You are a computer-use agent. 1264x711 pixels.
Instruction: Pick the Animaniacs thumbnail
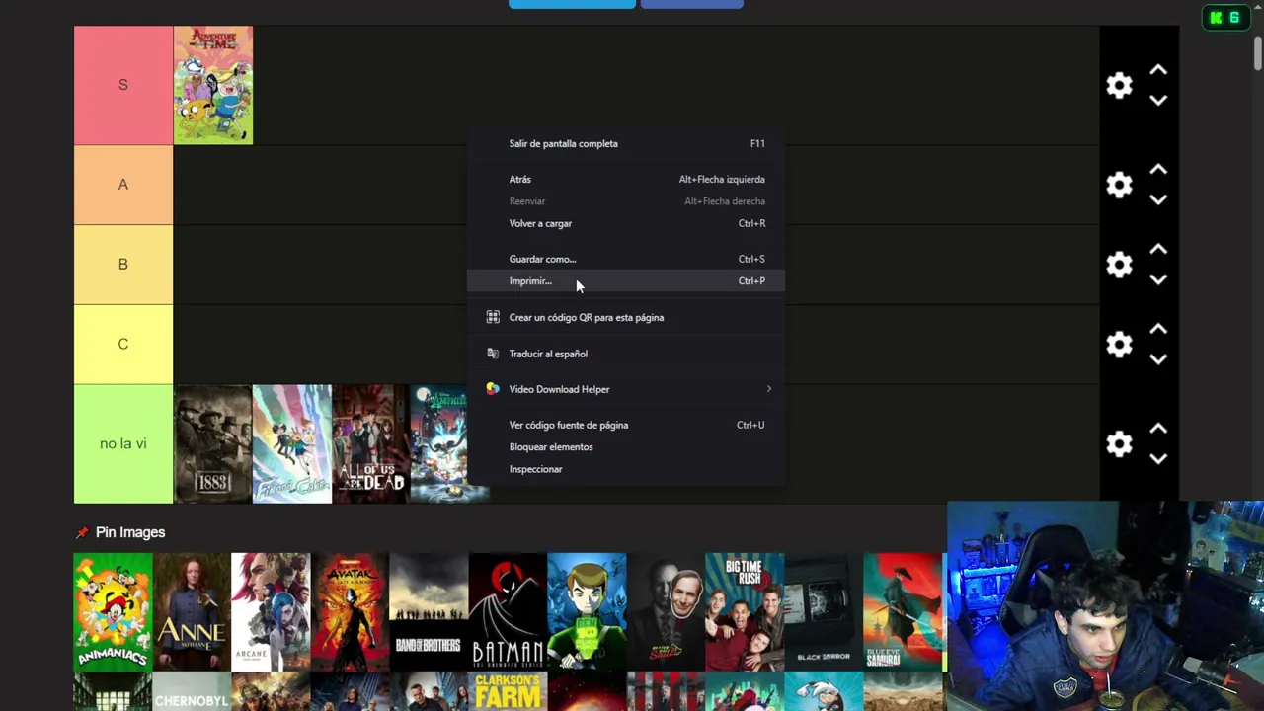coord(113,612)
